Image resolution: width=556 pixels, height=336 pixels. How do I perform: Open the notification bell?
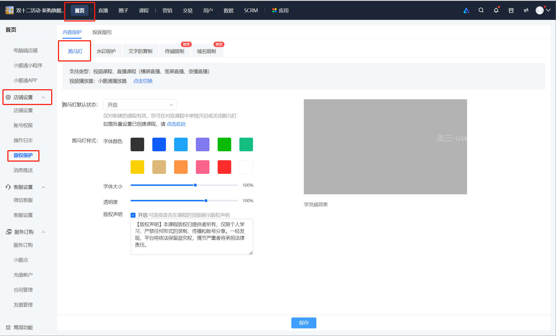496,10
